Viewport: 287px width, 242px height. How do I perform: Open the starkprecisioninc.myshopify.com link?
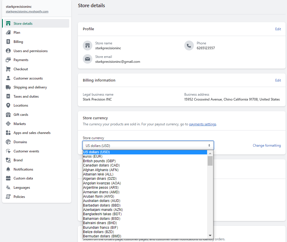coord(27,11)
